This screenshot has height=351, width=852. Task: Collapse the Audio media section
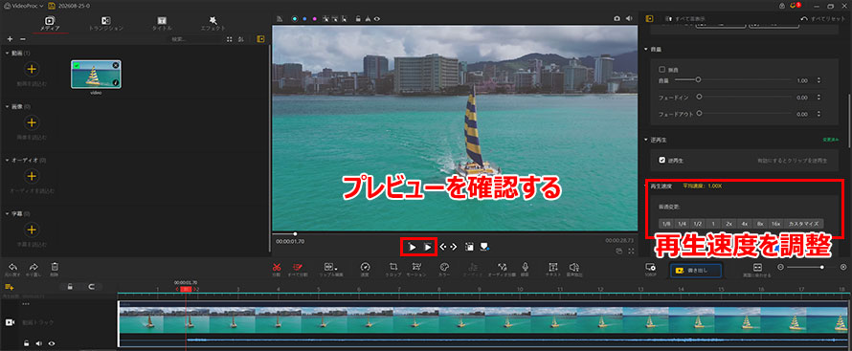click(x=7, y=161)
